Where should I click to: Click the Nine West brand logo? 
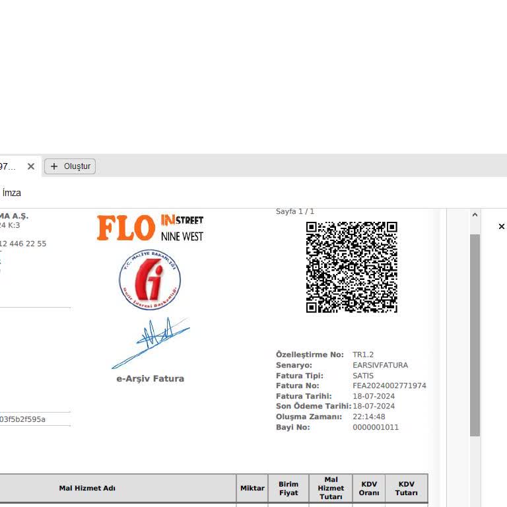pyautogui.click(x=182, y=236)
